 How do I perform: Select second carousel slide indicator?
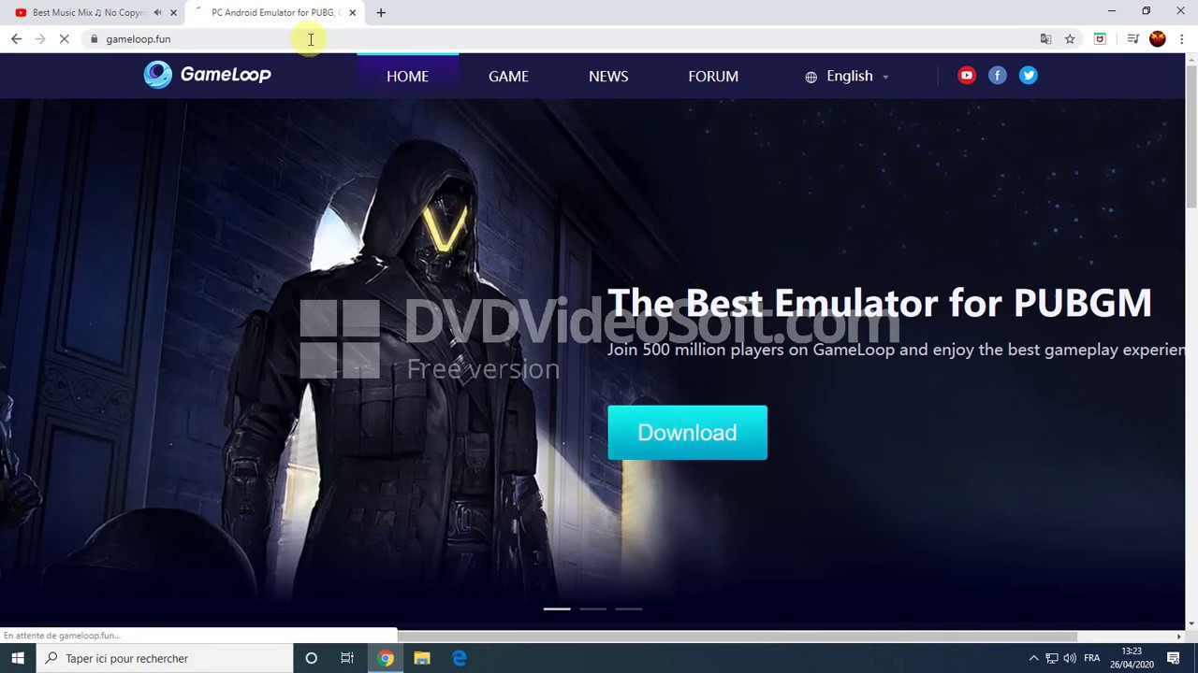[x=592, y=609]
